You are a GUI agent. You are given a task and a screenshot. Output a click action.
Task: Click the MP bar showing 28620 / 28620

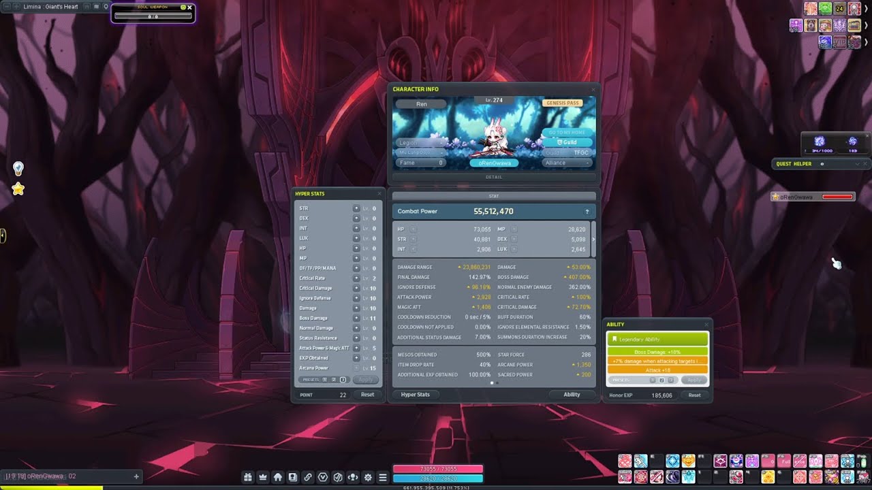pyautogui.click(x=438, y=478)
